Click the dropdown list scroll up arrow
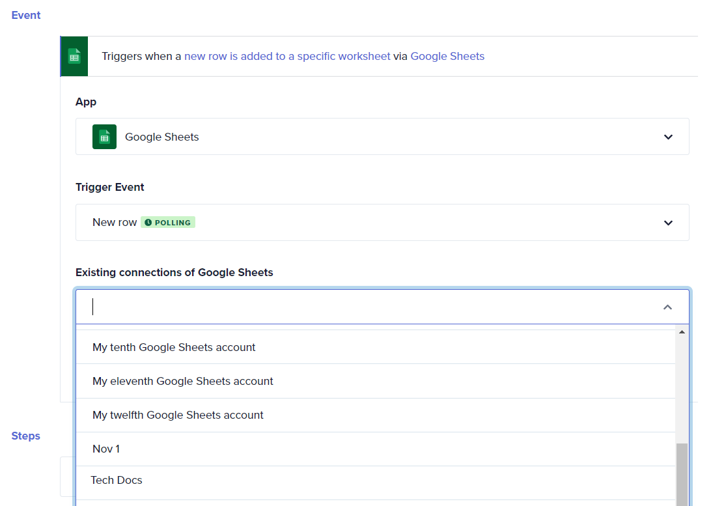The height and width of the screenshot is (506, 711). click(682, 332)
